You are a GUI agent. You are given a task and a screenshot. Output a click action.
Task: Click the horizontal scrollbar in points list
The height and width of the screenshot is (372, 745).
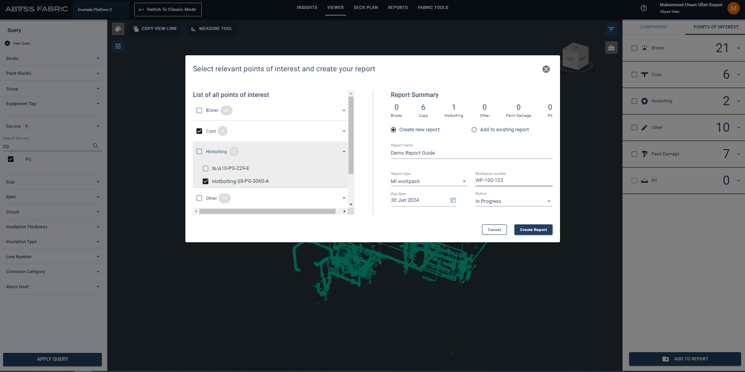pyautogui.click(x=267, y=212)
